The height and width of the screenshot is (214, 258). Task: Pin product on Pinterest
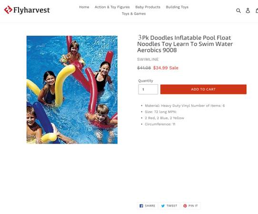tap(190, 206)
